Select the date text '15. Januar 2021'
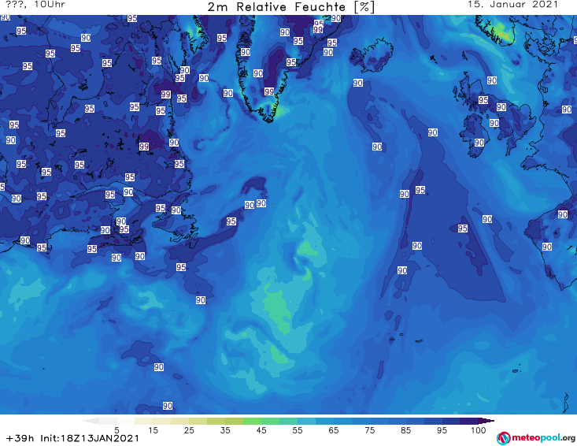 coord(512,5)
